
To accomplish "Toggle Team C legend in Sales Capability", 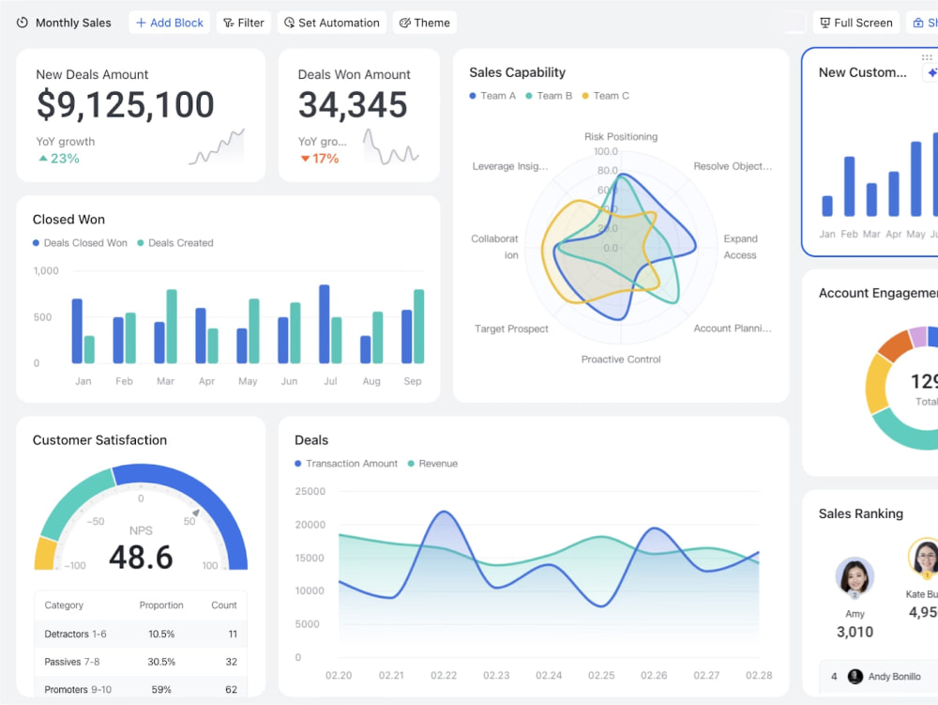I will [x=605, y=96].
